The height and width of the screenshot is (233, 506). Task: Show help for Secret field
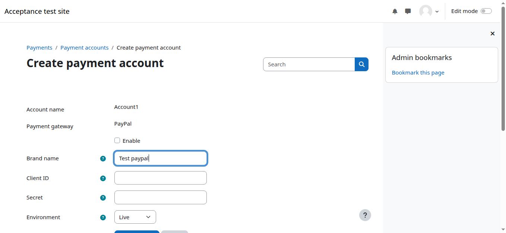[103, 198]
